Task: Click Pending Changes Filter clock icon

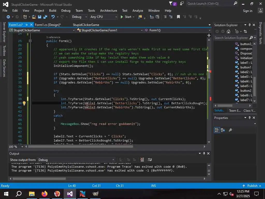Action: [x=237, y=31]
